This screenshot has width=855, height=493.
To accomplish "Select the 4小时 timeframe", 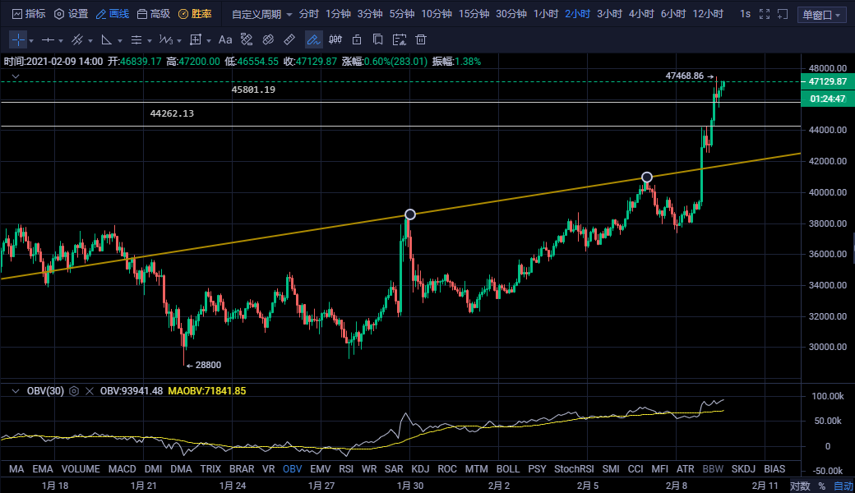I will (641, 14).
